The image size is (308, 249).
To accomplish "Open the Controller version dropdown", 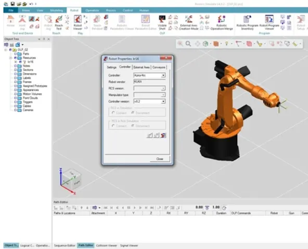I will (163, 101).
